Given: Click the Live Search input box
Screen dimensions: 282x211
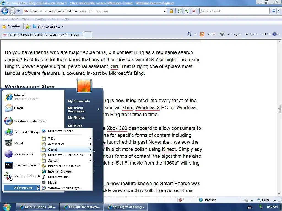Looking at the screenshot, I should [235, 11].
